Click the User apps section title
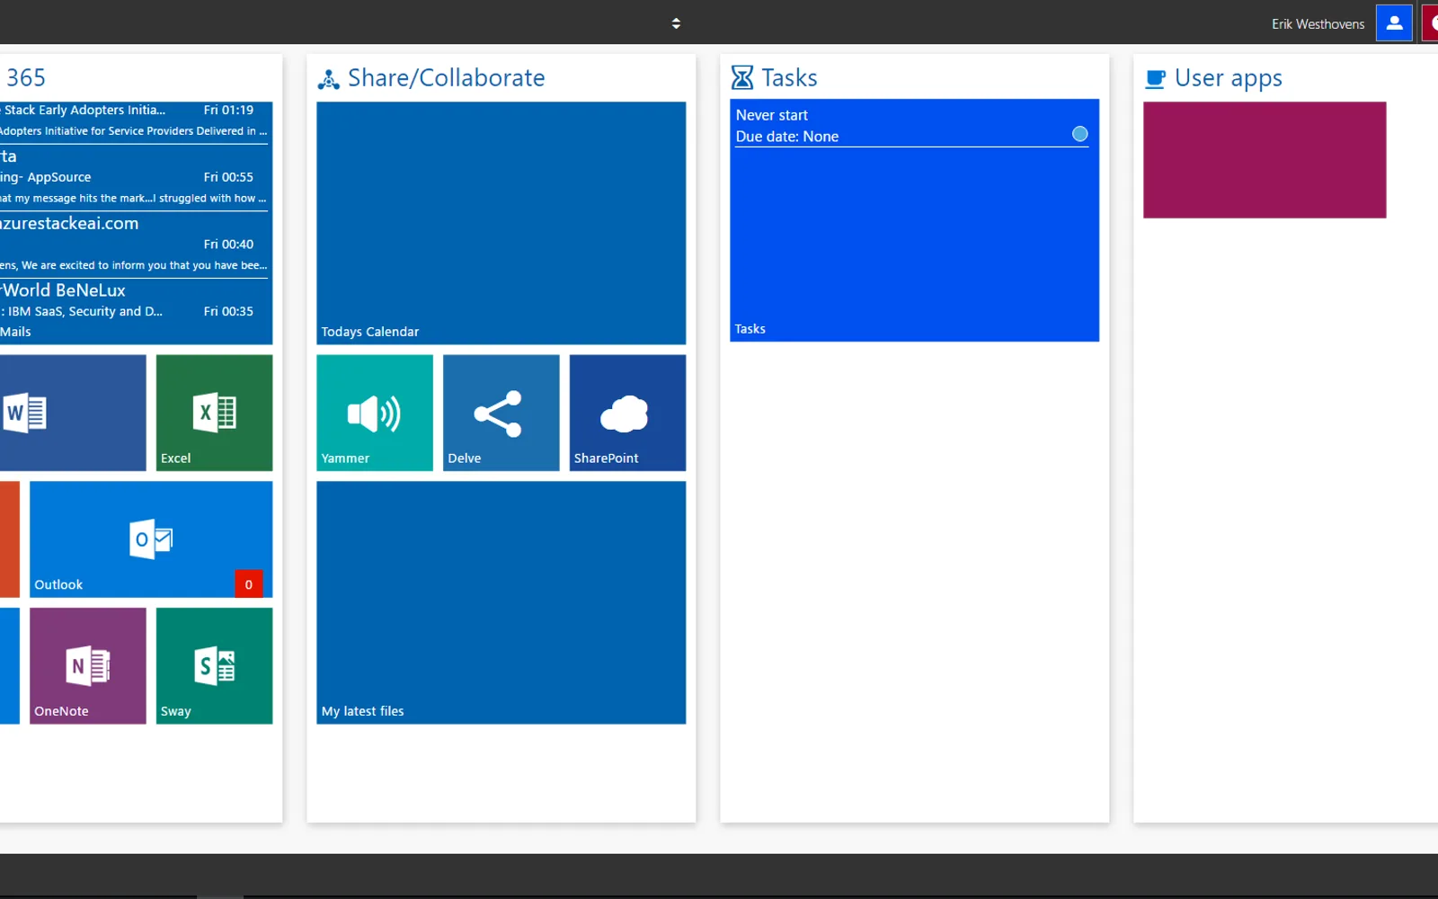 (x=1229, y=79)
